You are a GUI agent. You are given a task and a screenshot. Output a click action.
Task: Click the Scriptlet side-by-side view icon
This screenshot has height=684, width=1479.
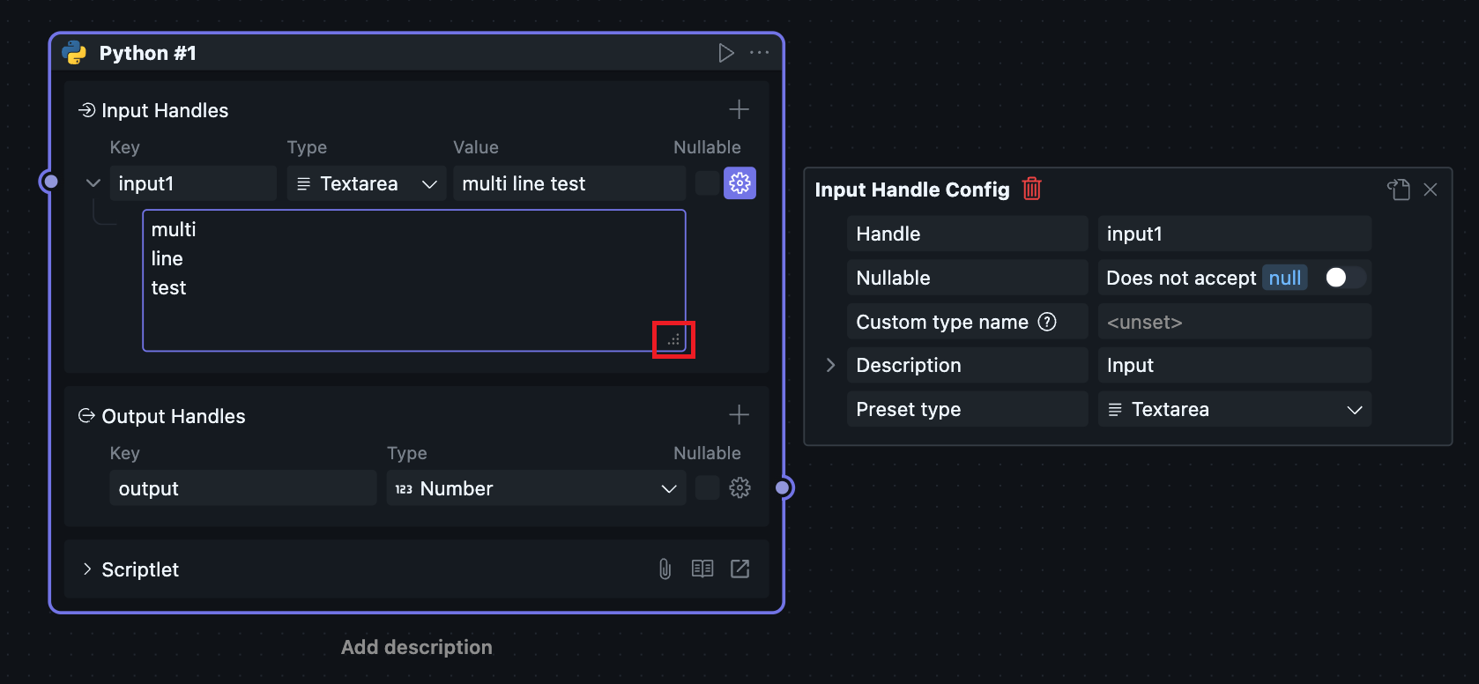702,569
